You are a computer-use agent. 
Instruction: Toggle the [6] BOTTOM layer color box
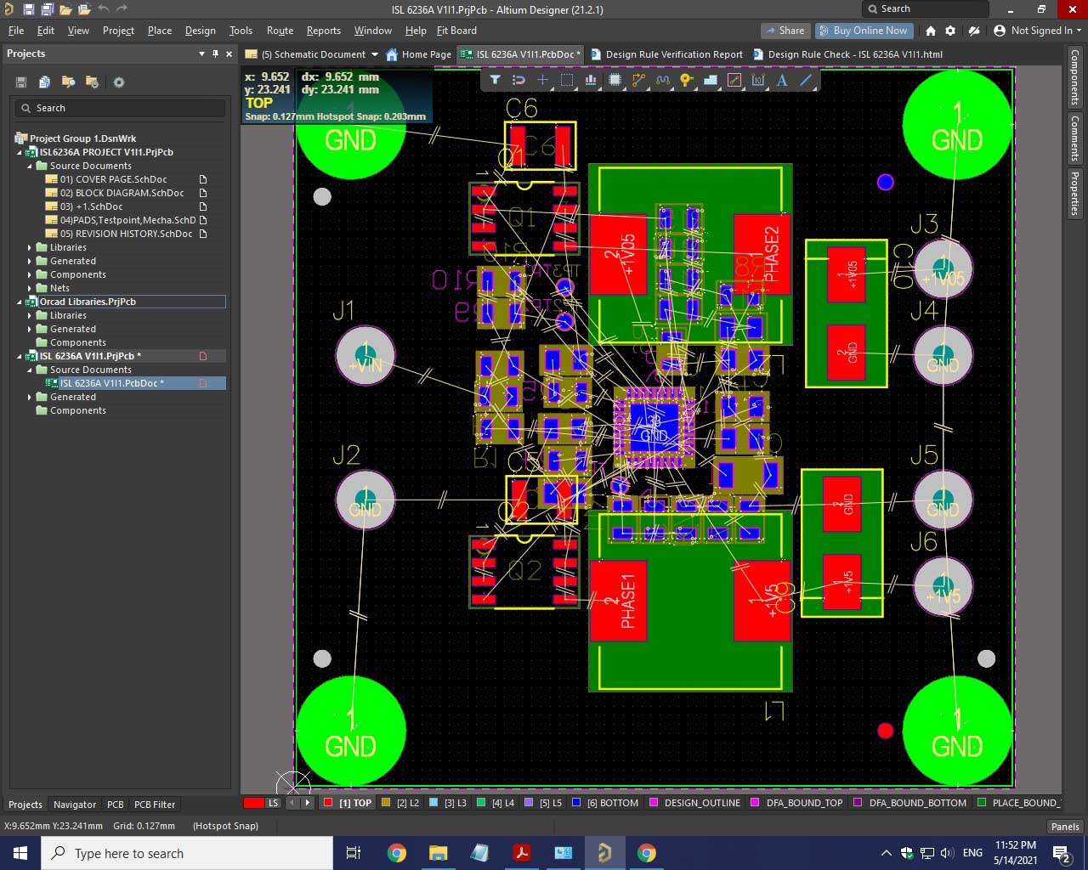click(576, 803)
